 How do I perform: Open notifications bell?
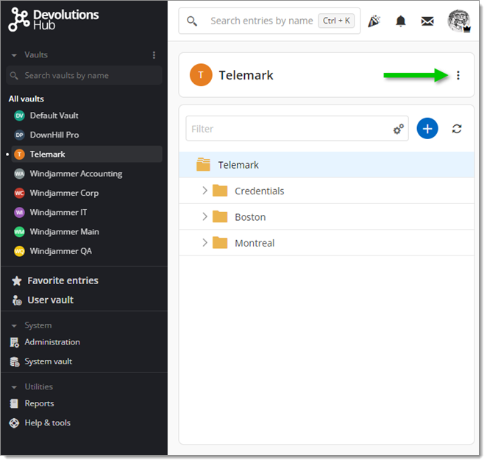coord(401,21)
